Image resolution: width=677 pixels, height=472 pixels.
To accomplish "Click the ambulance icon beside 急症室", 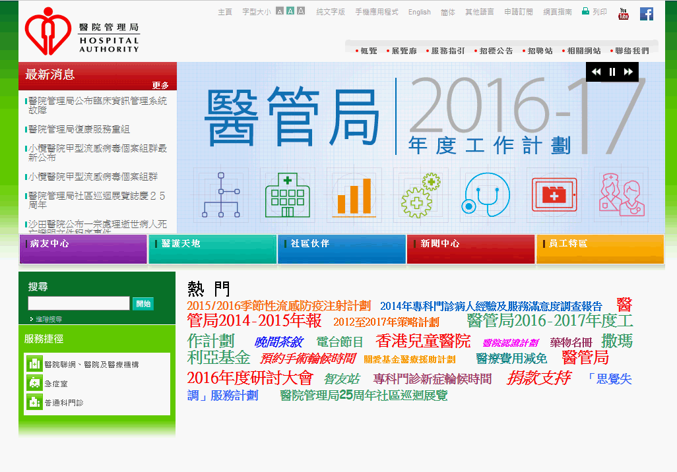I will point(34,383).
